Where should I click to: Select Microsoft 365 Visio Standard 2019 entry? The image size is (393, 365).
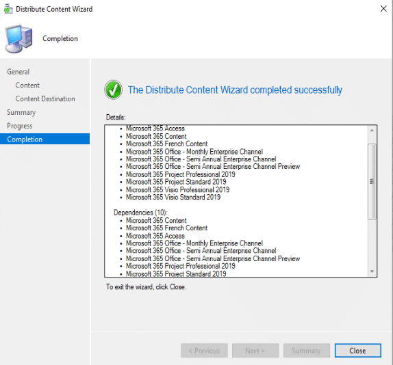pos(173,197)
